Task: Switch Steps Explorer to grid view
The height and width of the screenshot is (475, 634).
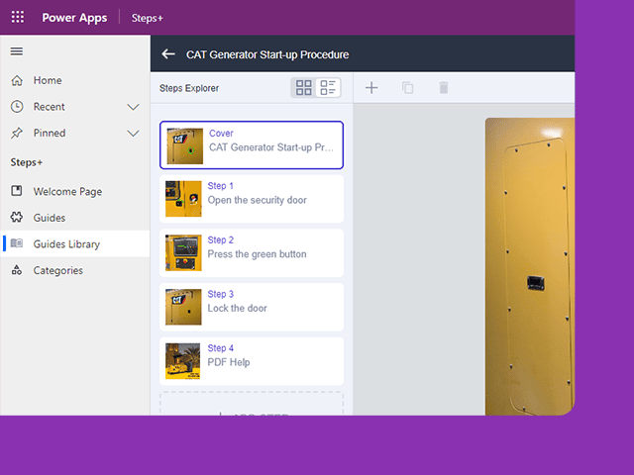Action: click(304, 88)
